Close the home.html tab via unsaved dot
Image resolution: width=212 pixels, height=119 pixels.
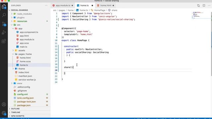(113, 6)
